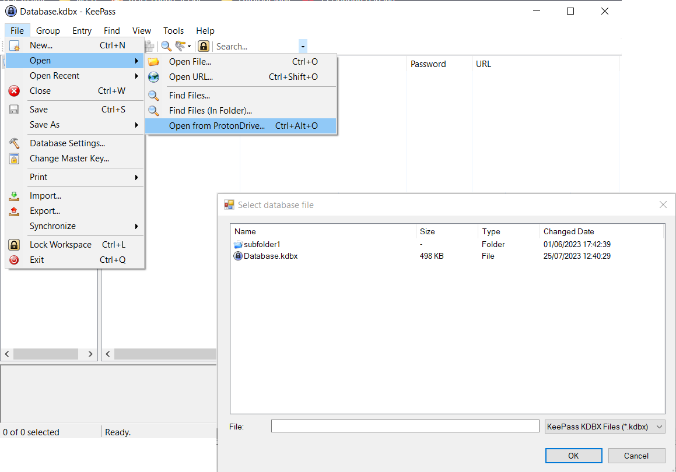
Task: Open the keys toolbar icon dropdown arrow
Action: pyautogui.click(x=189, y=46)
